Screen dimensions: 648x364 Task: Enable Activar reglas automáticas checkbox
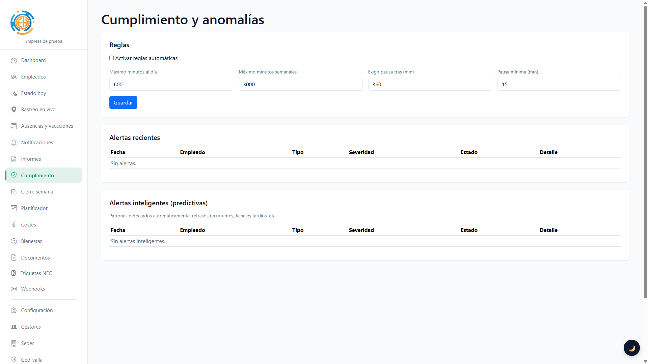pos(112,58)
